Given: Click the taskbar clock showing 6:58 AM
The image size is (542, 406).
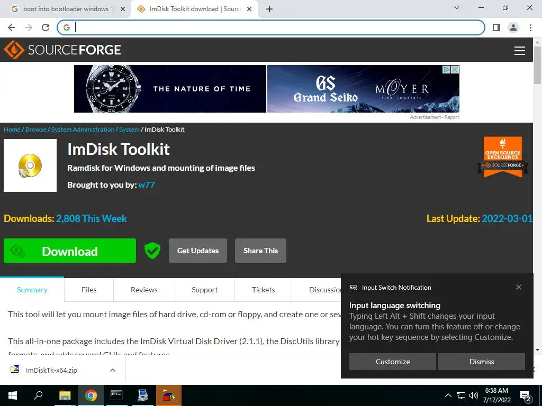Looking at the screenshot, I should [496, 395].
